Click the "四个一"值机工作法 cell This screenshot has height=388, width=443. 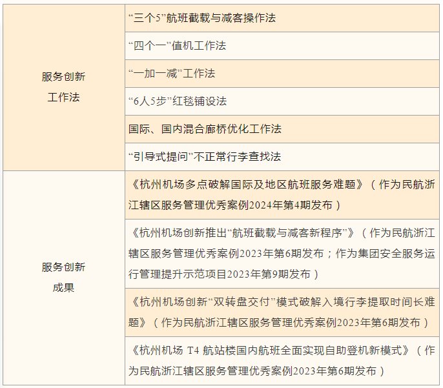point(282,46)
